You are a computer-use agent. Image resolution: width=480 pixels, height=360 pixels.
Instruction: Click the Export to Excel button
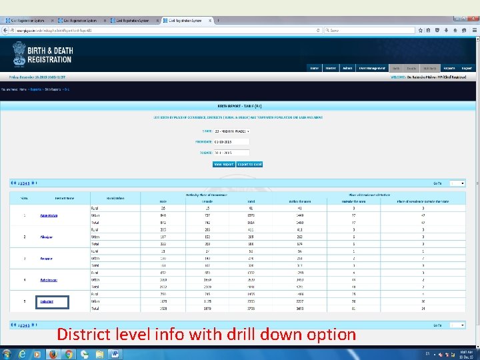pyautogui.click(x=249, y=165)
